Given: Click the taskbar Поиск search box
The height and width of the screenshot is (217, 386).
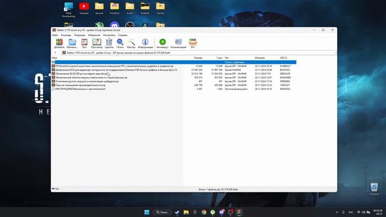Looking at the screenshot, I should 162,212.
